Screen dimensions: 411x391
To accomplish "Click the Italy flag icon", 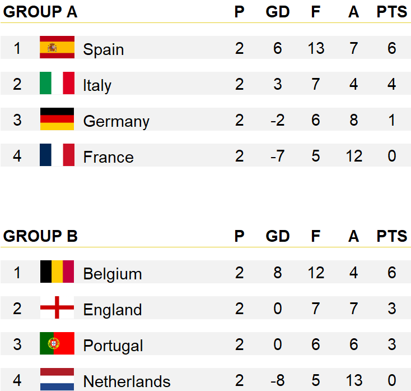I will (x=57, y=83).
